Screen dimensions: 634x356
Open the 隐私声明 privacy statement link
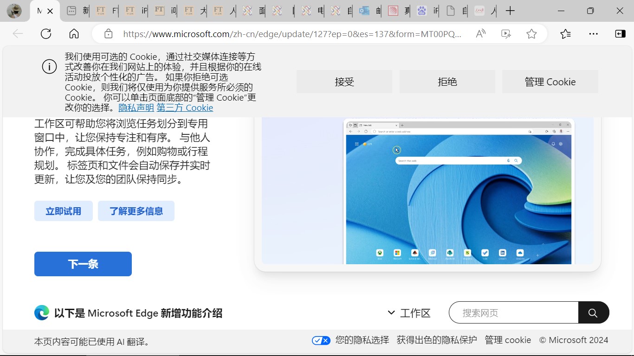(x=136, y=108)
